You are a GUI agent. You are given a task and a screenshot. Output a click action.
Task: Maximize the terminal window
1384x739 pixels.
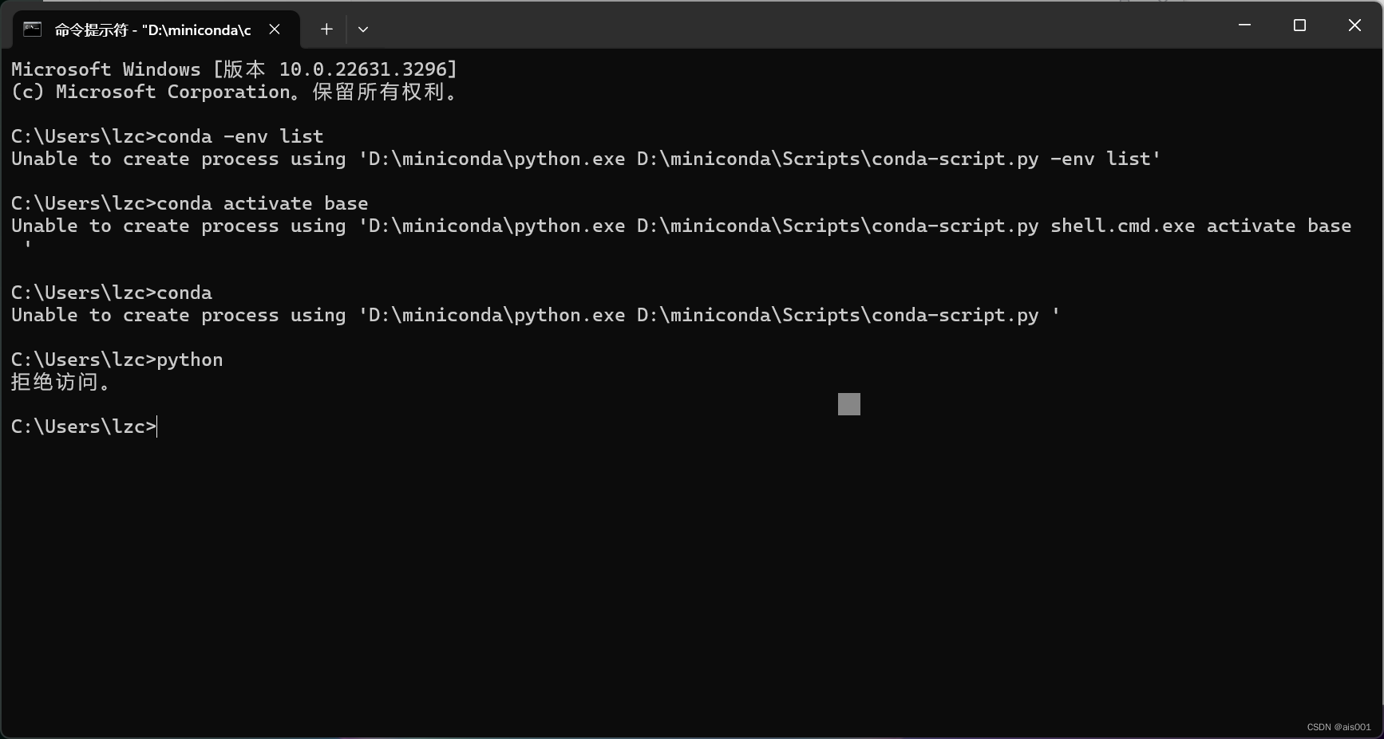[x=1299, y=25]
